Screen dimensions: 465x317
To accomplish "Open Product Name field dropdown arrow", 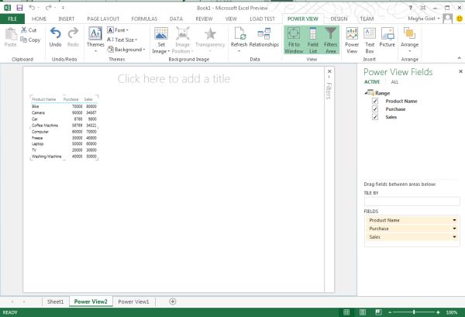I will 454,220.
